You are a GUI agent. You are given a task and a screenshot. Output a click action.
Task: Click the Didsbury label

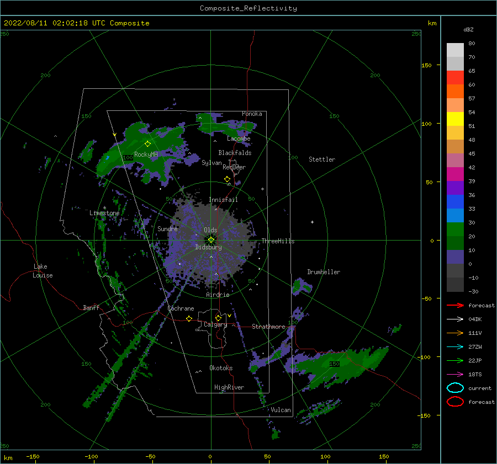coord(208,247)
